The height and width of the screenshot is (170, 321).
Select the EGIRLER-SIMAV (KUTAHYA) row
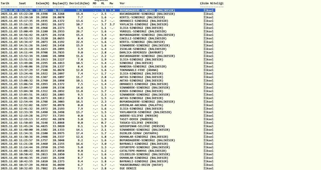coord(139,133)
